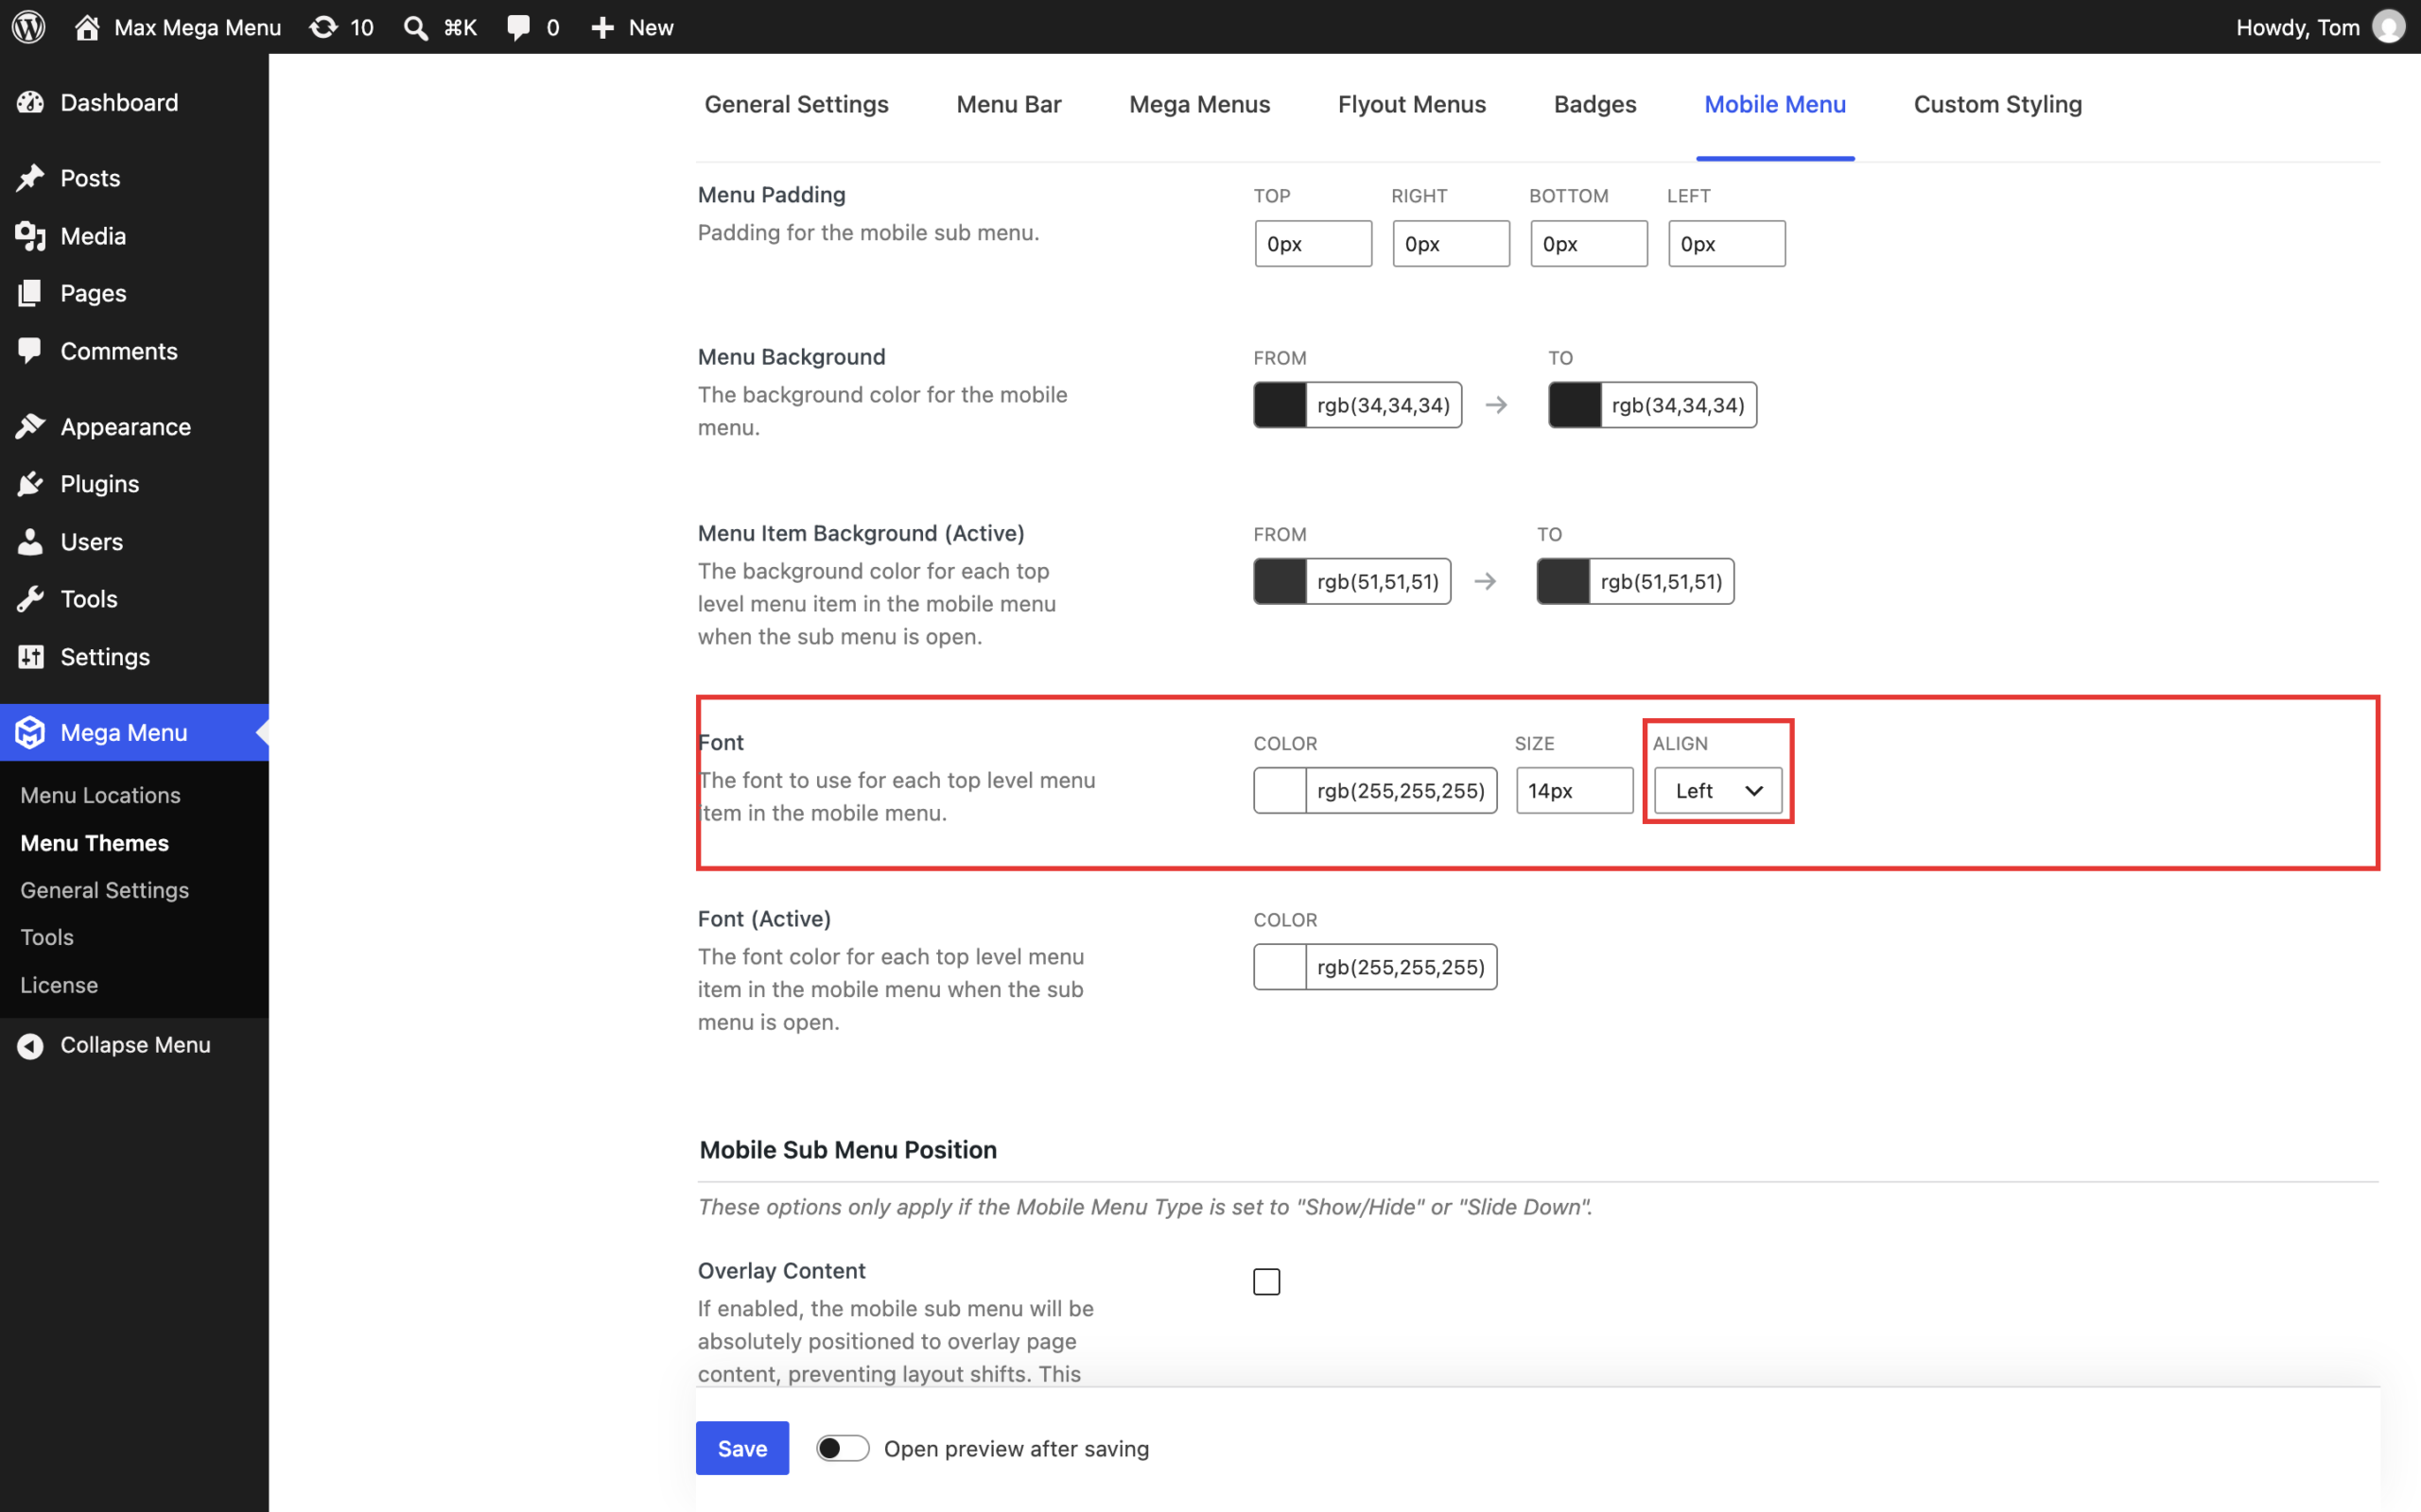The image size is (2421, 1512).
Task: Open Font color white swatch
Action: tap(1280, 790)
